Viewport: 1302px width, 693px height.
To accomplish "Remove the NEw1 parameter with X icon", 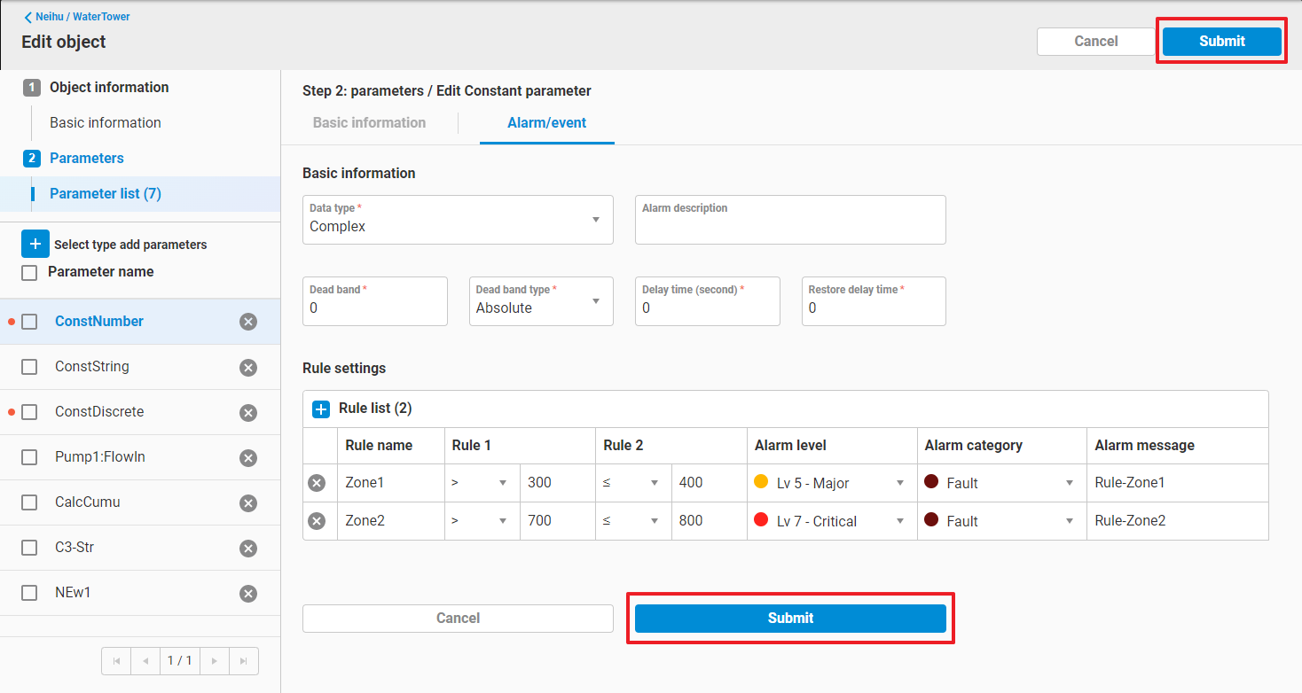I will click(248, 593).
